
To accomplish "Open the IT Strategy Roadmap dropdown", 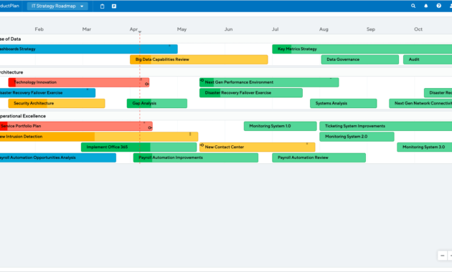I will pyautogui.click(x=57, y=6).
